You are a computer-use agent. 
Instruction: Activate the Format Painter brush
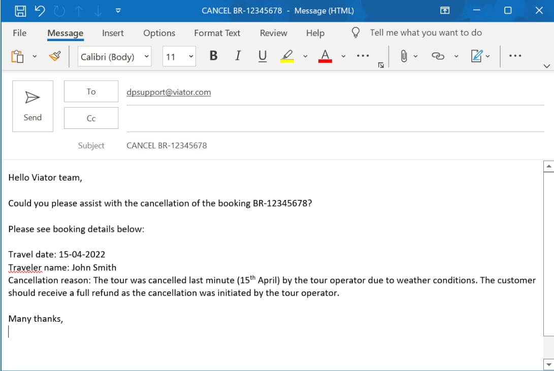click(x=55, y=56)
